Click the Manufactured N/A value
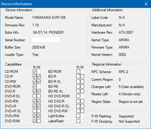This screenshot has width=151, height=129. pyautogui.click(x=122, y=25)
